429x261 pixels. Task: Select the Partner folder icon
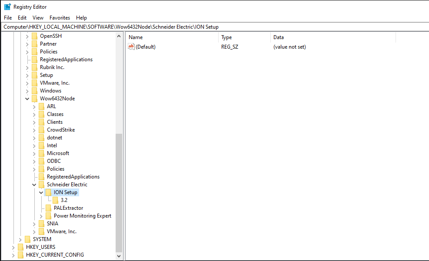[34, 44]
